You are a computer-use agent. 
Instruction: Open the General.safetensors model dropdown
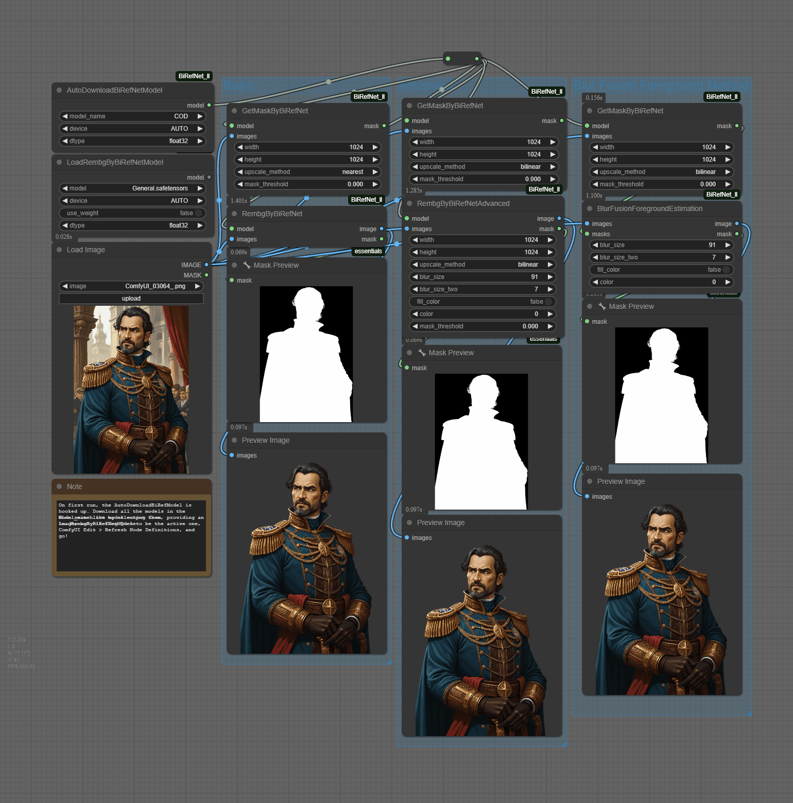132,188
